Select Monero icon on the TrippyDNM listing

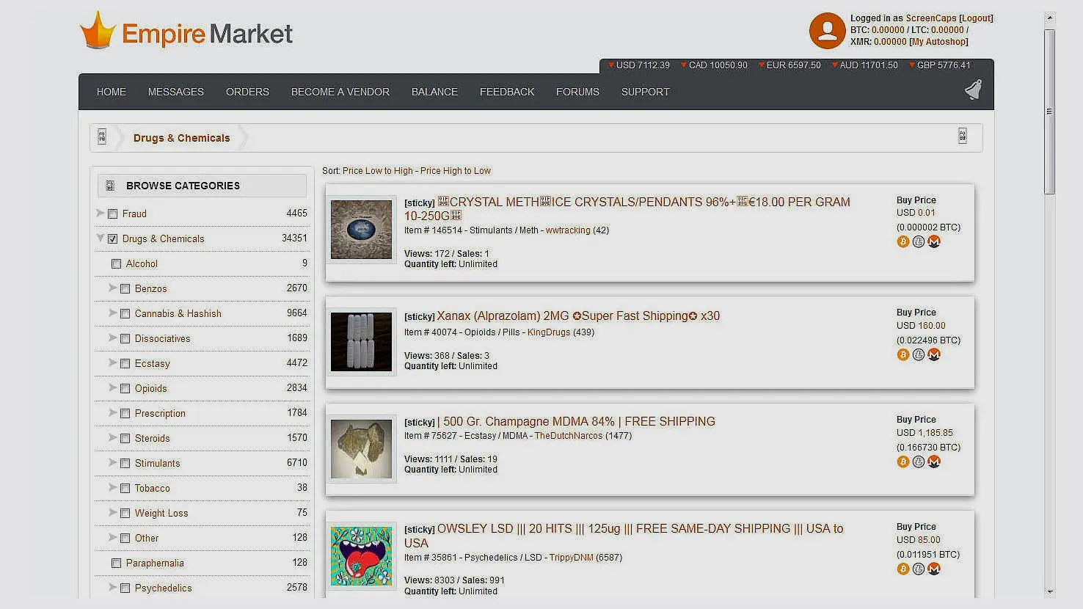point(934,569)
